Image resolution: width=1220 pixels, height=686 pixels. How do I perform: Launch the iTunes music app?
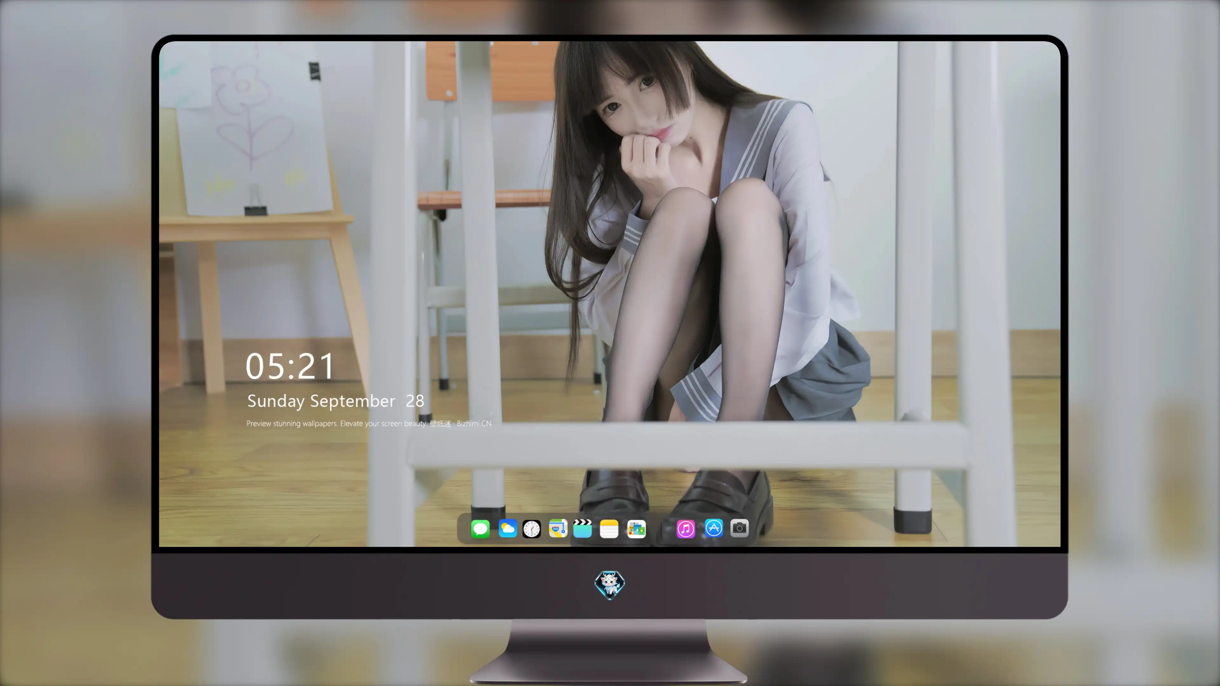coord(686,529)
